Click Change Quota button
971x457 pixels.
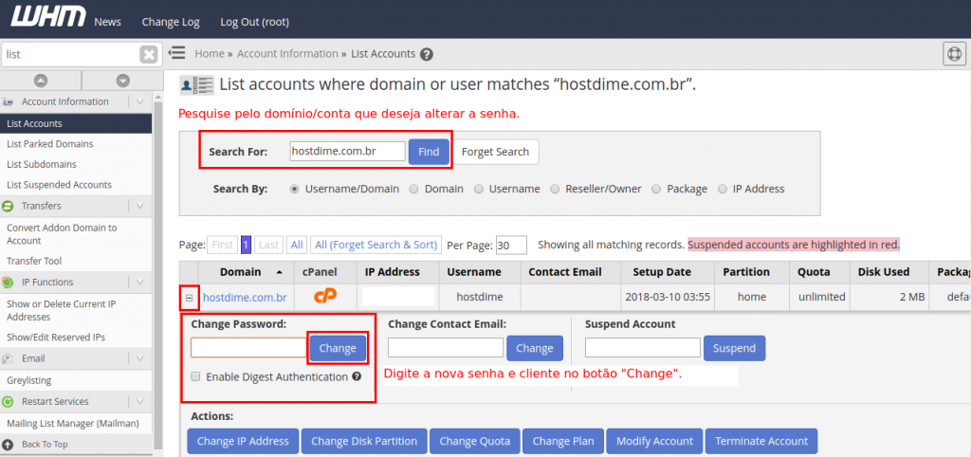click(x=475, y=442)
